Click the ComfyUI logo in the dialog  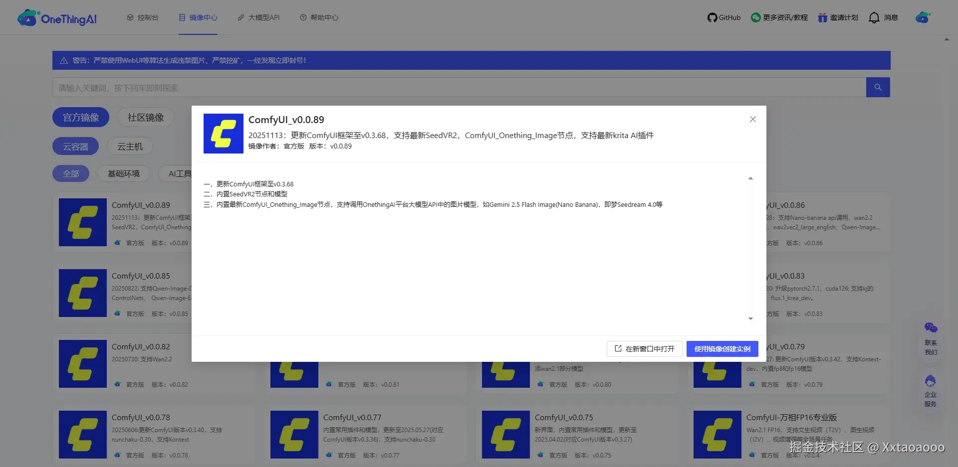pyautogui.click(x=224, y=134)
